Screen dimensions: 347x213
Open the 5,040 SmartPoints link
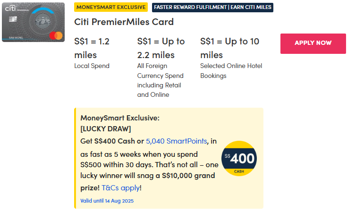(x=177, y=141)
